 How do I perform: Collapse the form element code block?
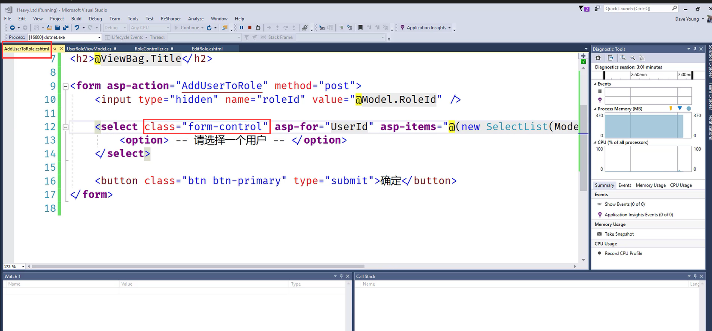pos(66,86)
